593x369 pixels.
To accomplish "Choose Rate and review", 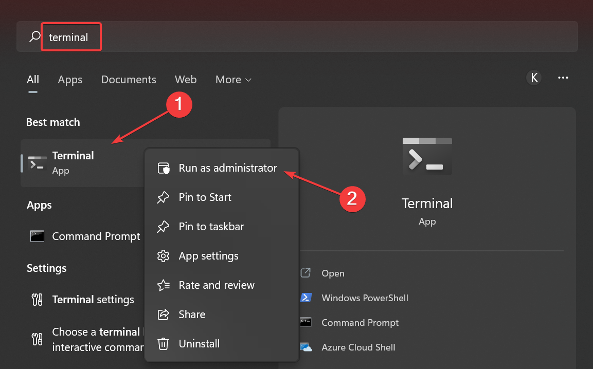I will (222, 285).
